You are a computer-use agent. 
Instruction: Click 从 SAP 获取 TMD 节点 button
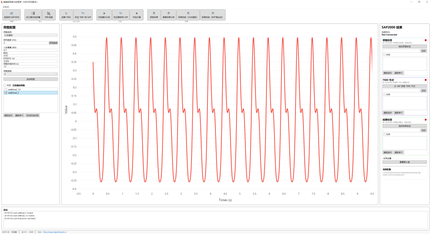pos(404,86)
